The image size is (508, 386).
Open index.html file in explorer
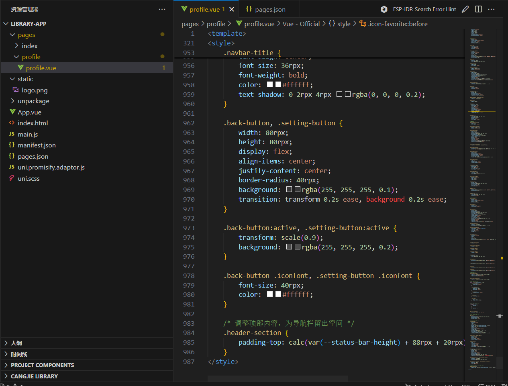33,123
